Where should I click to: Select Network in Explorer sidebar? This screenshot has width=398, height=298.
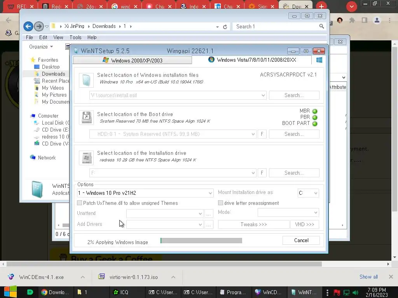pyautogui.click(x=47, y=158)
